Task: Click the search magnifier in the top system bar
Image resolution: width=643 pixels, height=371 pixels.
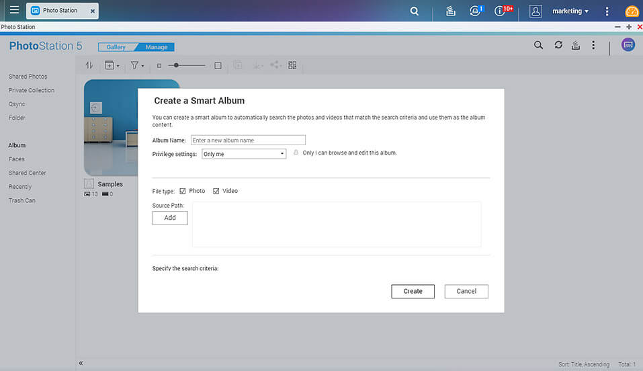Action: (414, 11)
